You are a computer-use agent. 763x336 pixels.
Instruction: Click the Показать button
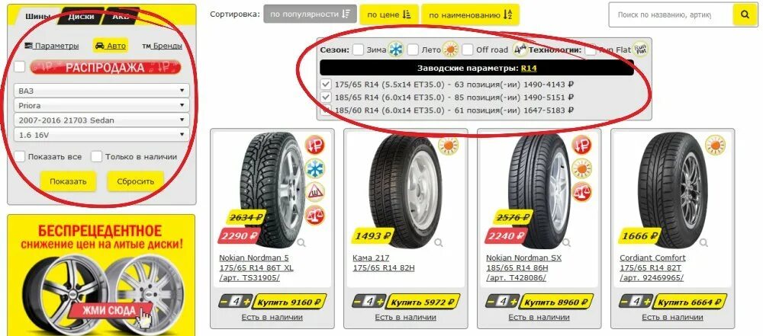point(68,181)
